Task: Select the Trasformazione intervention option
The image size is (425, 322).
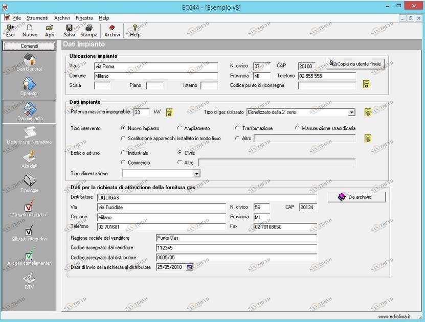Action: 237,128
